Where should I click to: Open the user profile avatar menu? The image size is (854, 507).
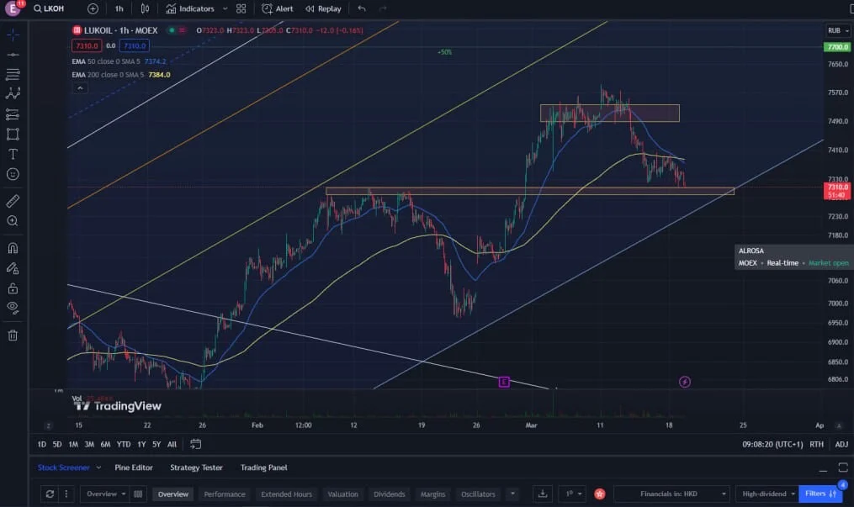(x=13, y=8)
